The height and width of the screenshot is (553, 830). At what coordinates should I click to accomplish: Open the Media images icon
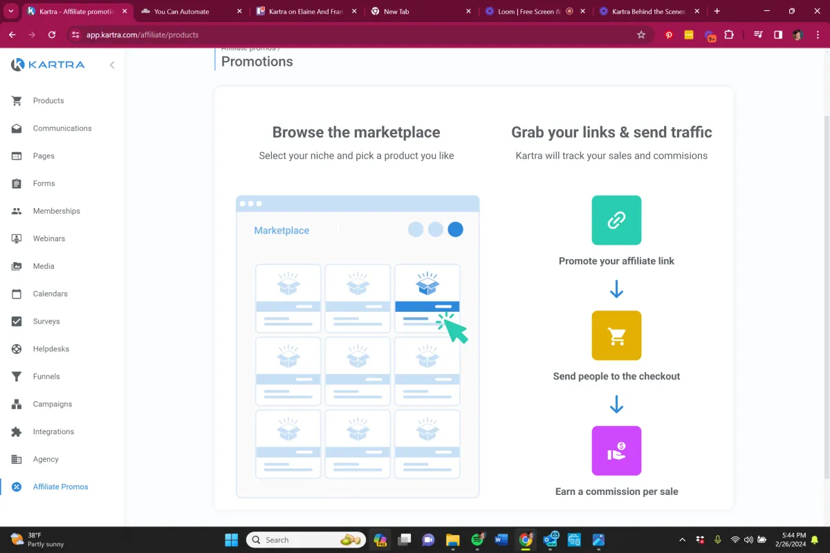17,266
